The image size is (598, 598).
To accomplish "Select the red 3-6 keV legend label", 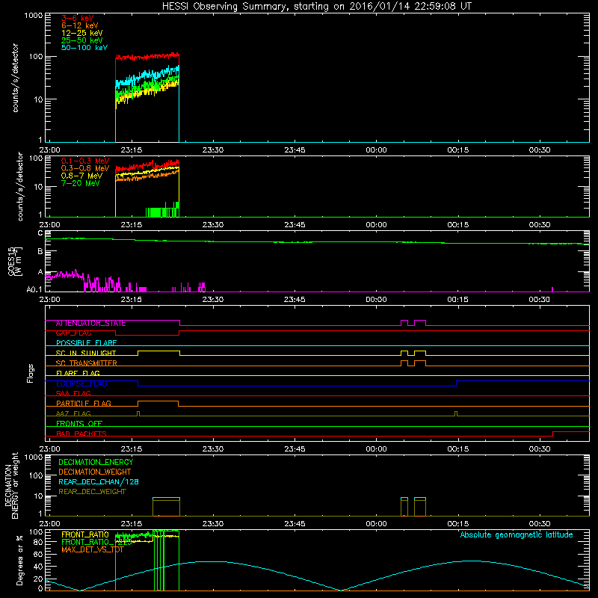I will coord(77,18).
